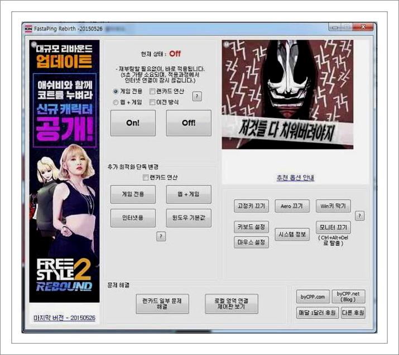Restore settings with 윈도우 기본값 button
This screenshot has height=355, width=399.
pyautogui.click(x=189, y=218)
